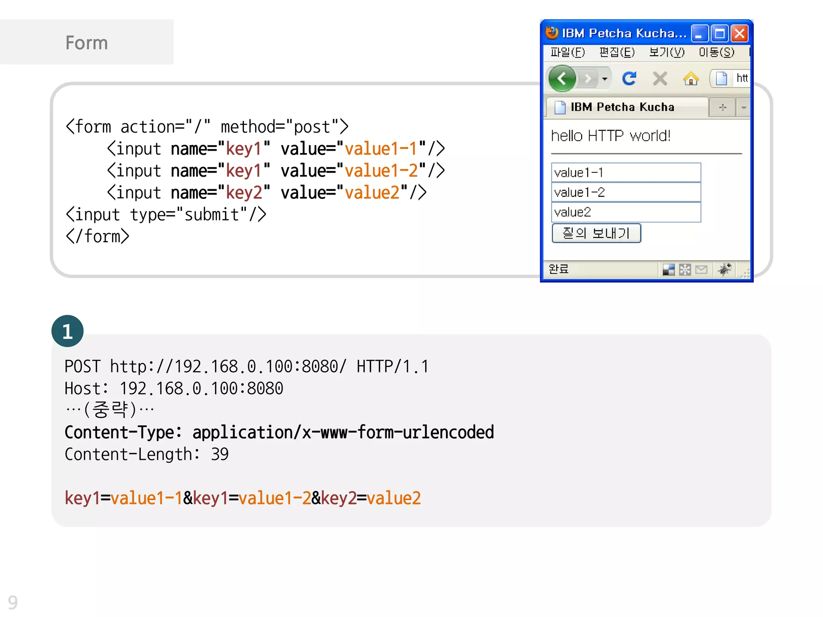This screenshot has height=617, width=823.
Task: Click the 'hello HTTP world!' heading text
Action: (610, 136)
